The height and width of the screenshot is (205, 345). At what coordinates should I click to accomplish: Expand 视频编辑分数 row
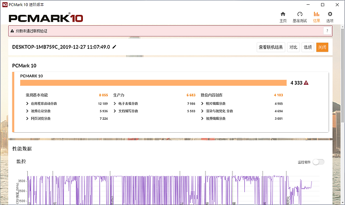(202, 118)
